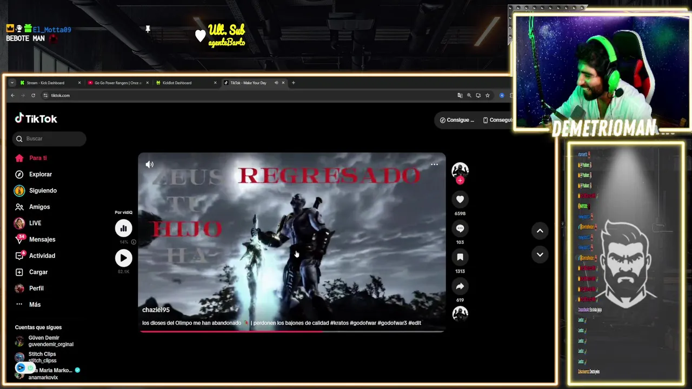Open the chaziel95 creator profile
Viewport: 692px width, 389px height.
pyautogui.click(x=156, y=310)
